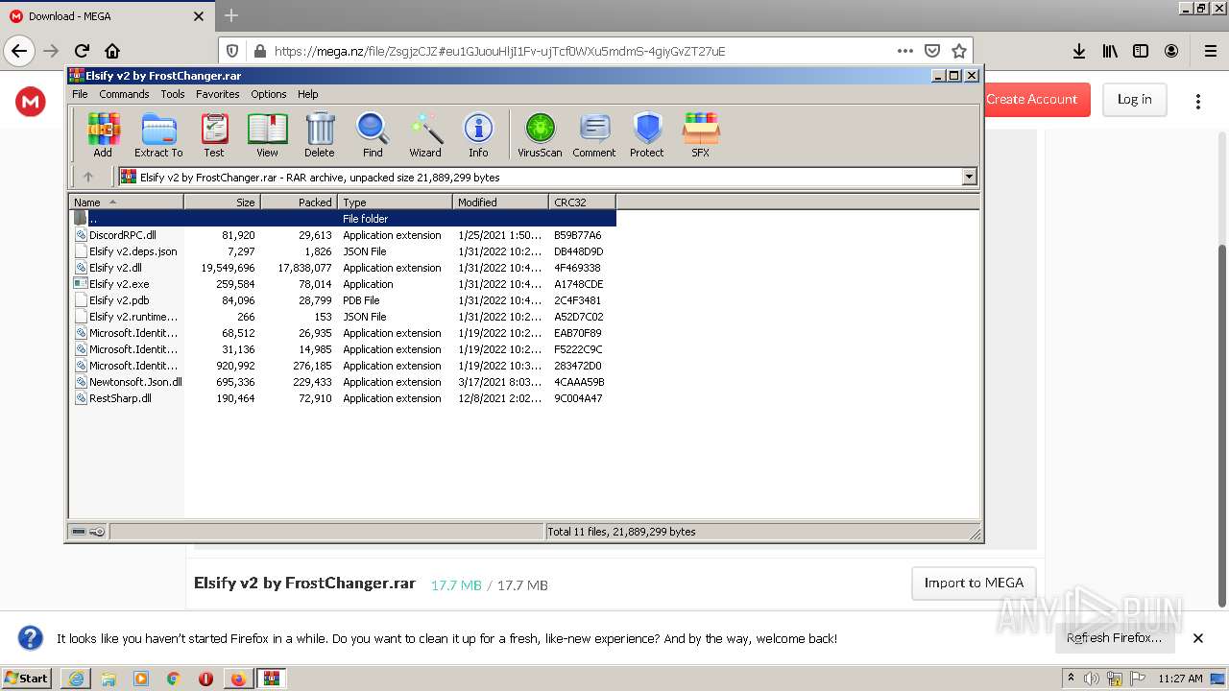This screenshot has height=691, width=1229.
Task: Click volume icon in system tray
Action: [x=1092, y=679]
